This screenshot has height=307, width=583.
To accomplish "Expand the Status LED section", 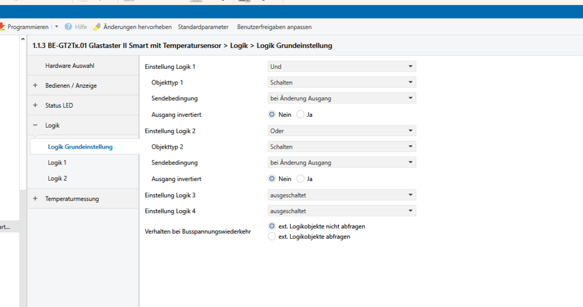I will click(x=35, y=105).
